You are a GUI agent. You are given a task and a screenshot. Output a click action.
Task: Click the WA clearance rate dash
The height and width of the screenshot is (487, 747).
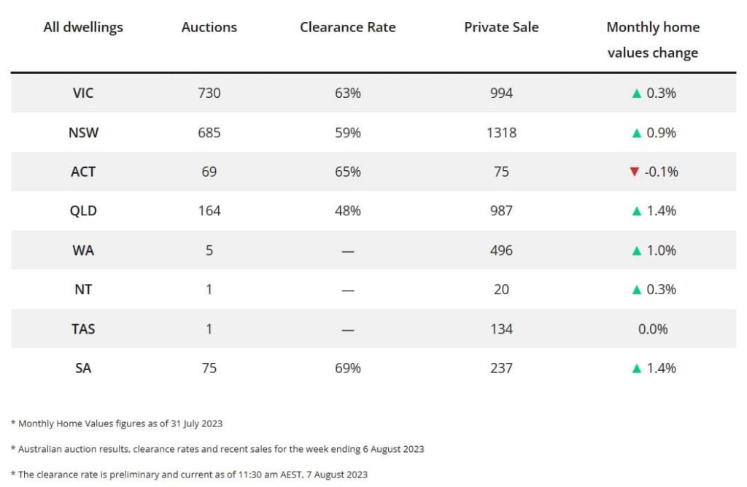point(347,250)
